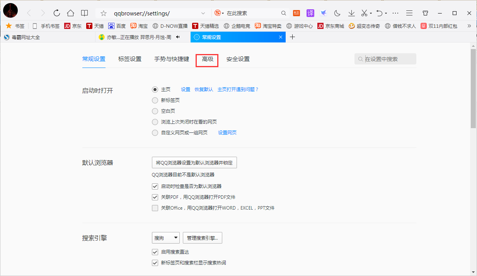The width and height of the screenshot is (477, 276).
Task: Open 主页打开遇到问题？ link
Action: (x=238, y=89)
